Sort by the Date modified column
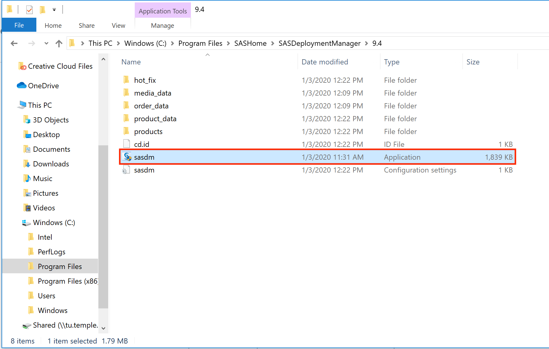Viewport: 549px width, 349px height. click(x=325, y=62)
